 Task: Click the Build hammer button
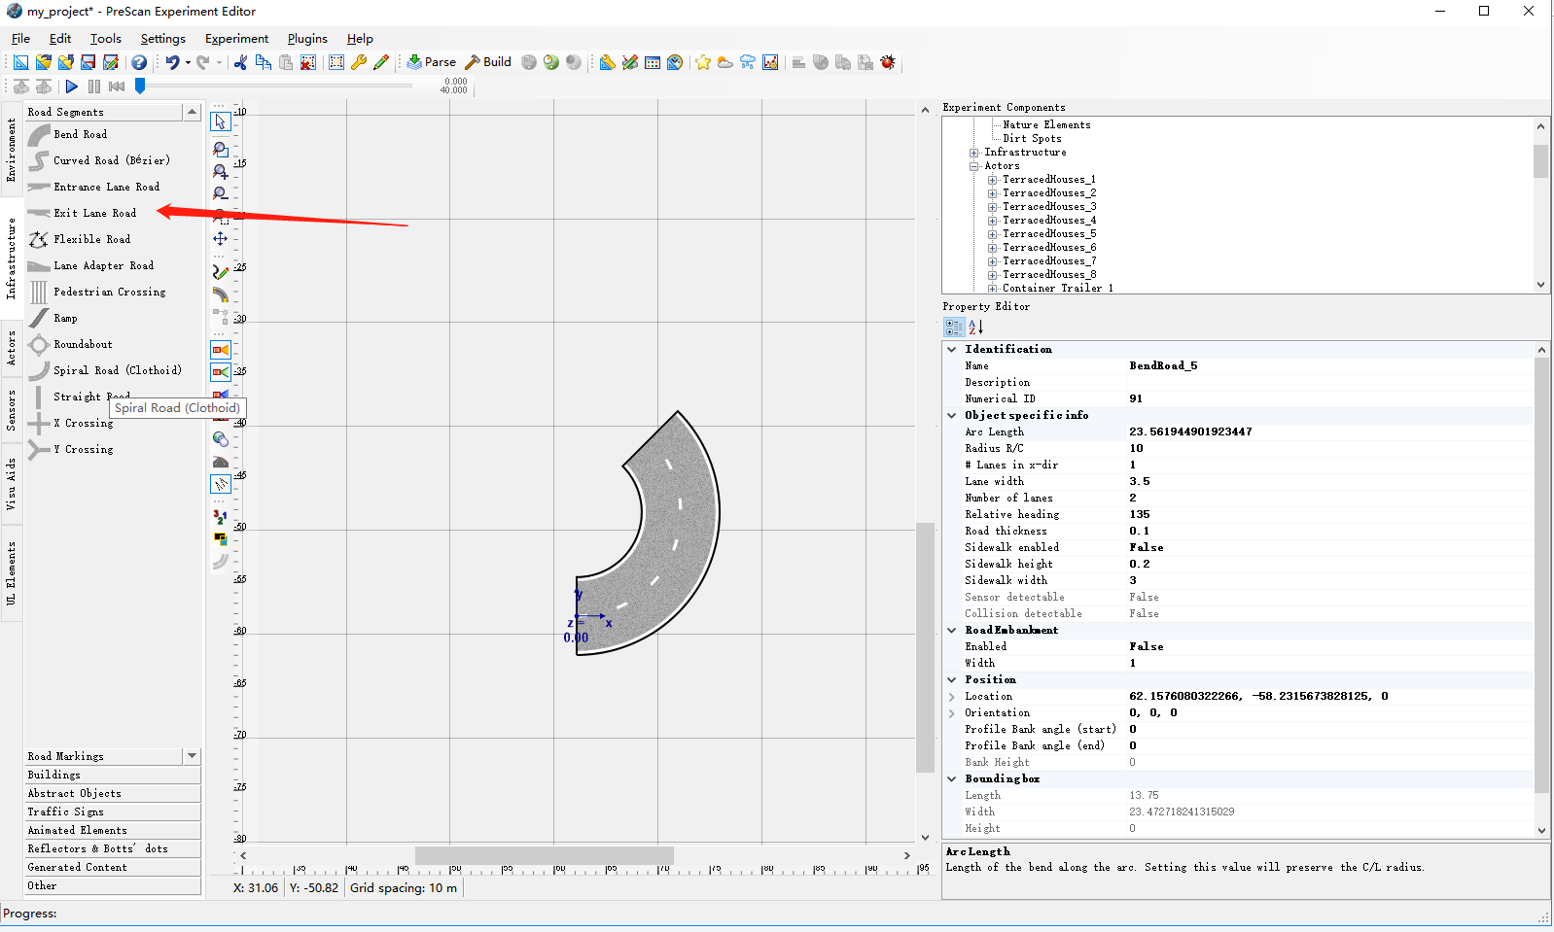click(487, 62)
